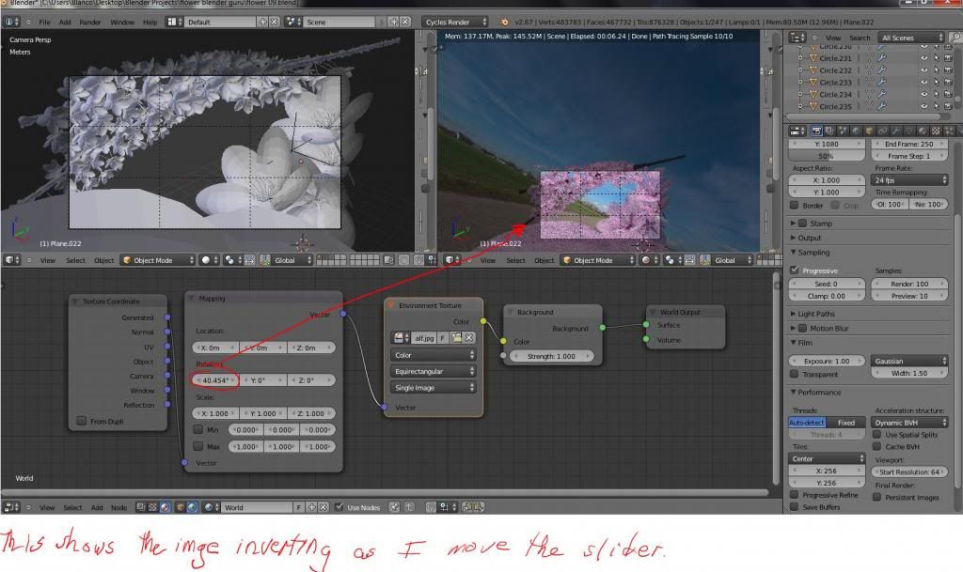Click the F fake user button for World
963x572 pixels.
299,507
